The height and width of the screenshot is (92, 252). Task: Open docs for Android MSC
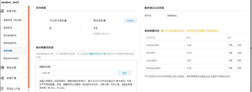[239, 45]
